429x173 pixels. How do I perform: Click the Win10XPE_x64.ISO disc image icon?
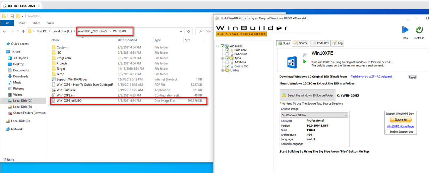pyautogui.click(x=54, y=101)
